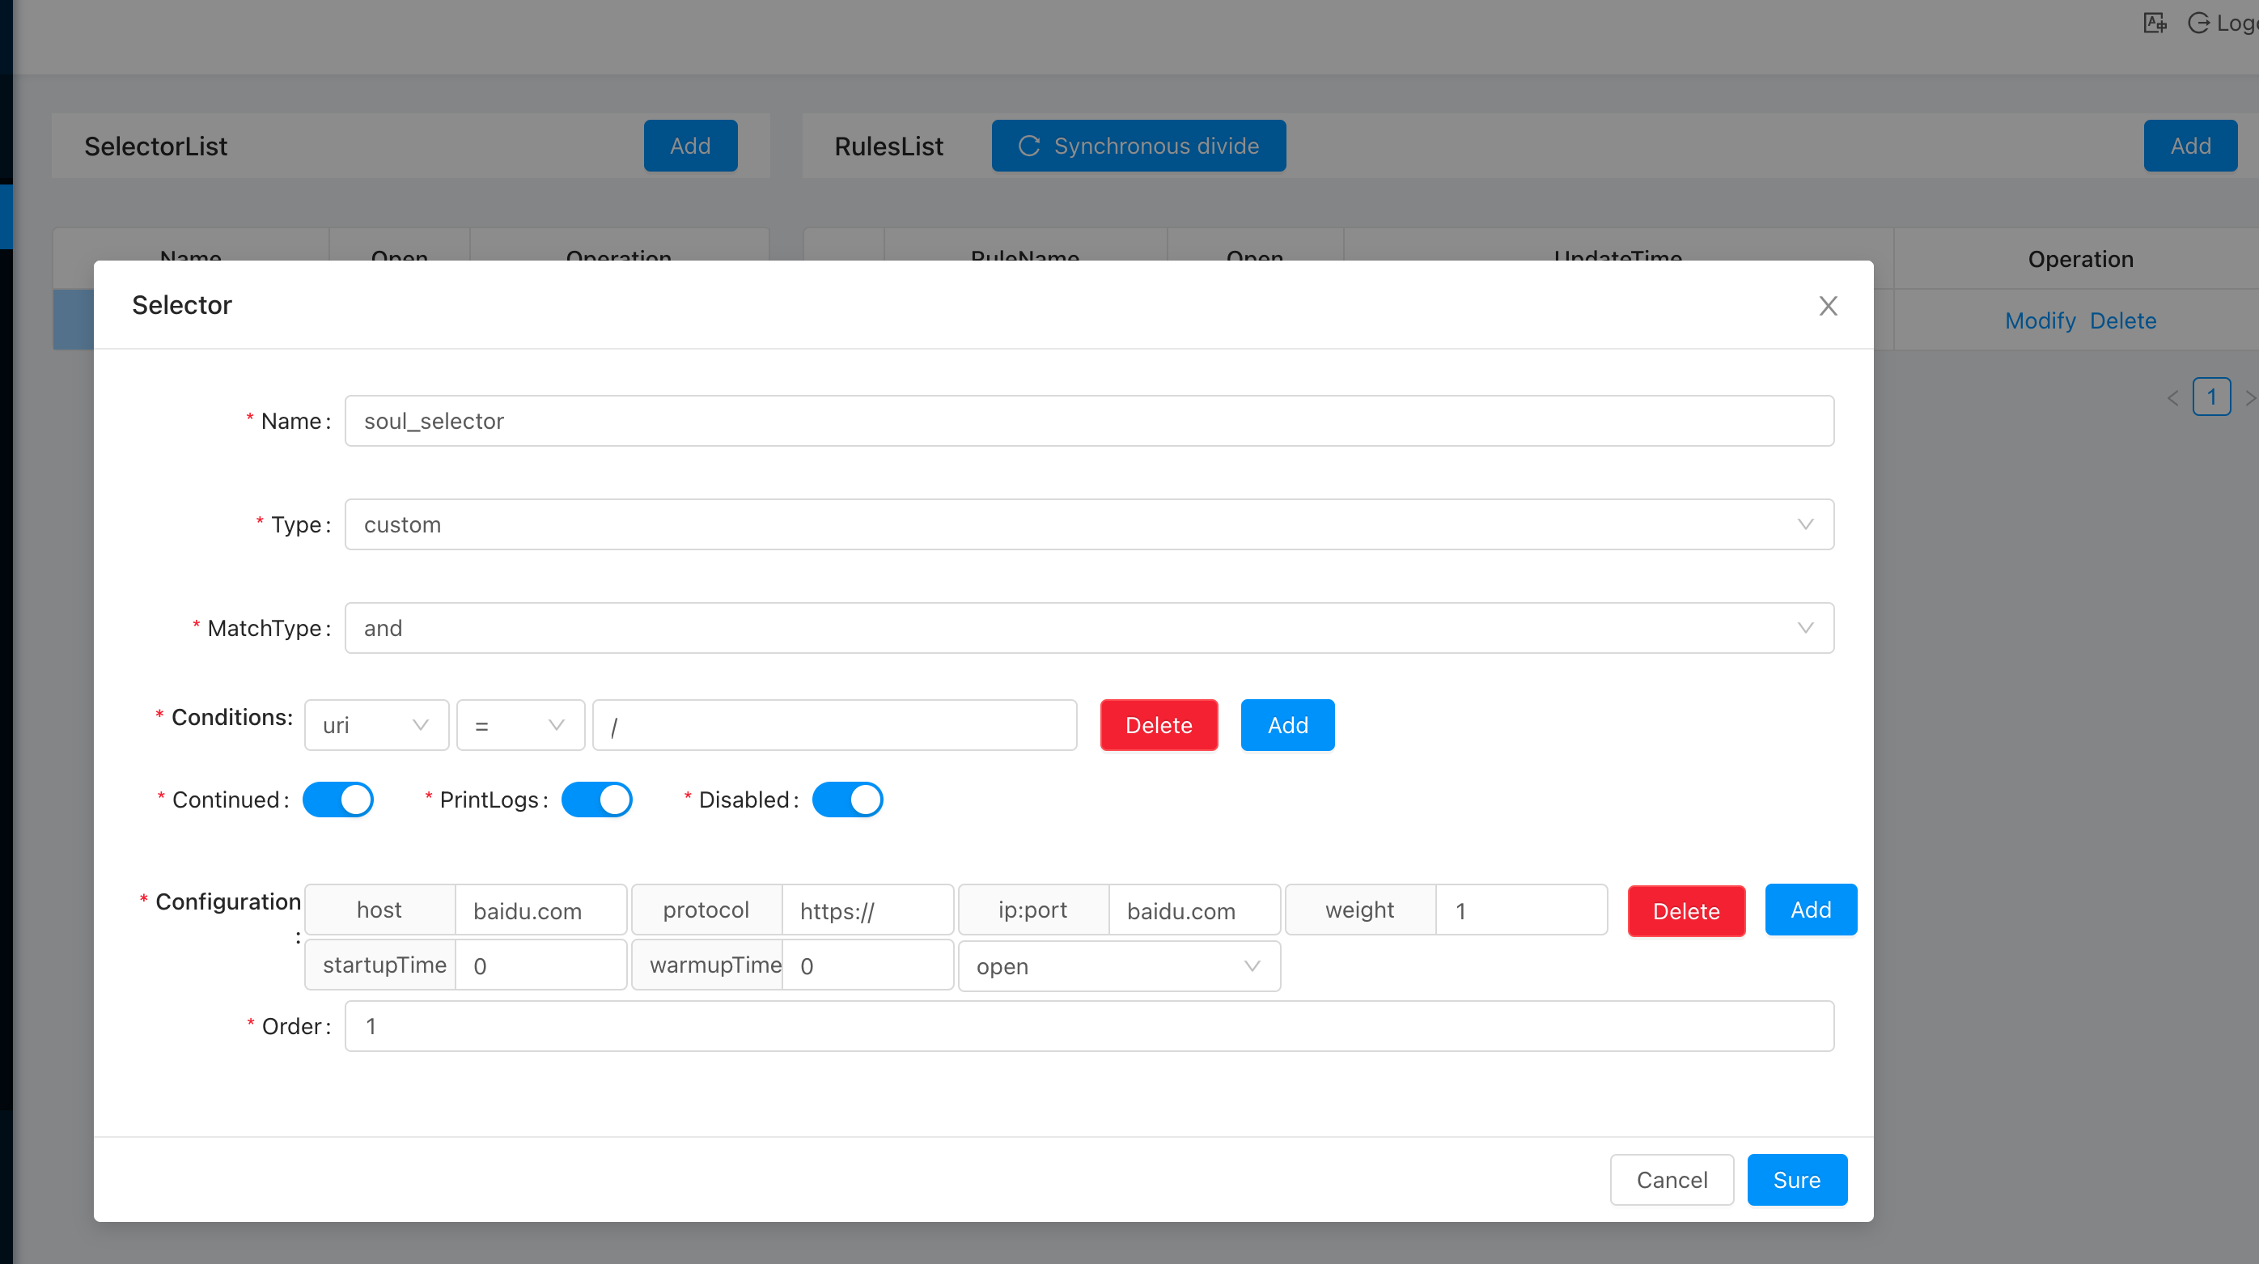Open the Type dropdown showing custom

1088,524
